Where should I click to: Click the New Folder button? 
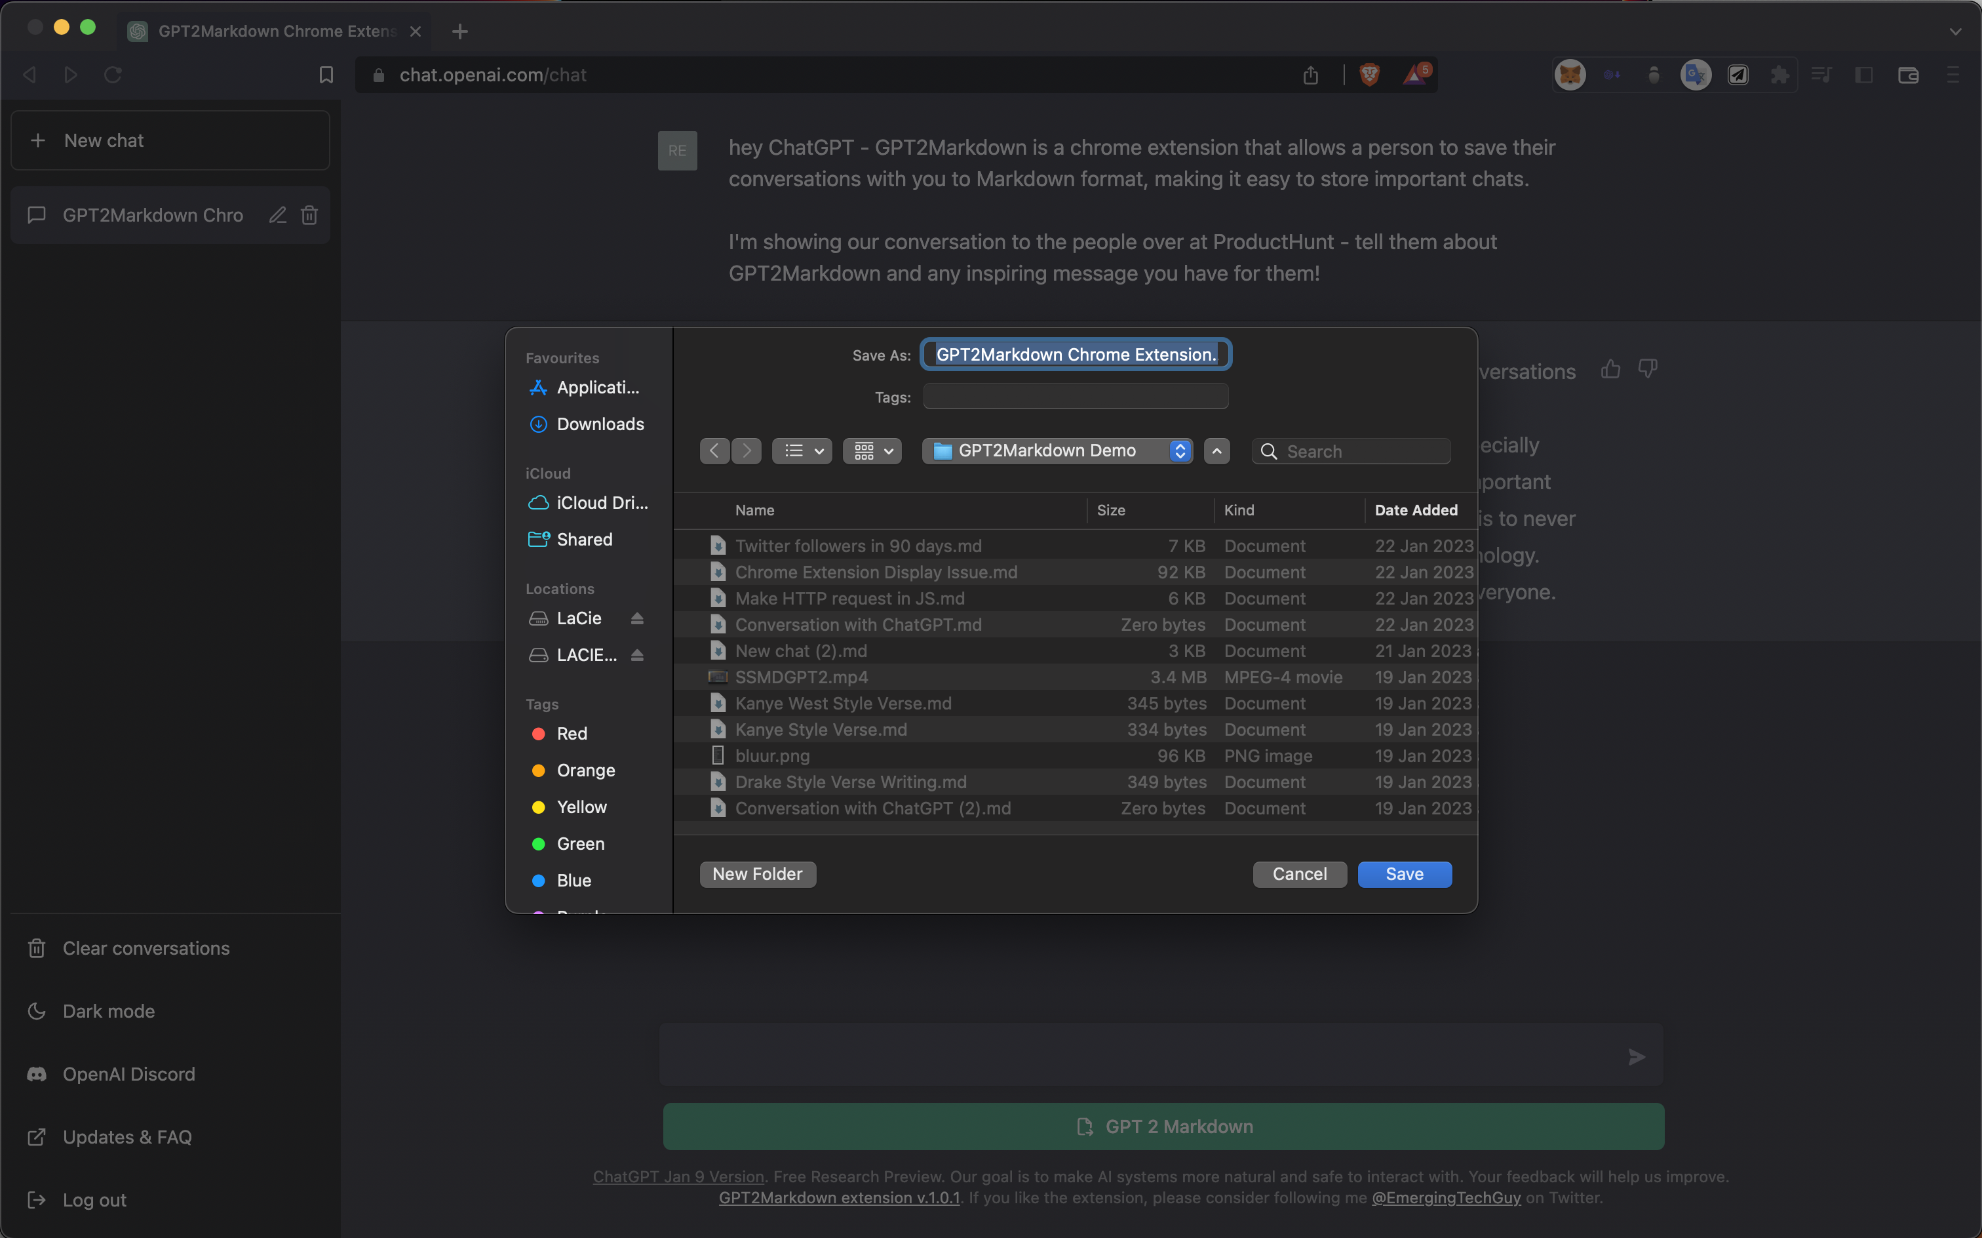click(757, 875)
